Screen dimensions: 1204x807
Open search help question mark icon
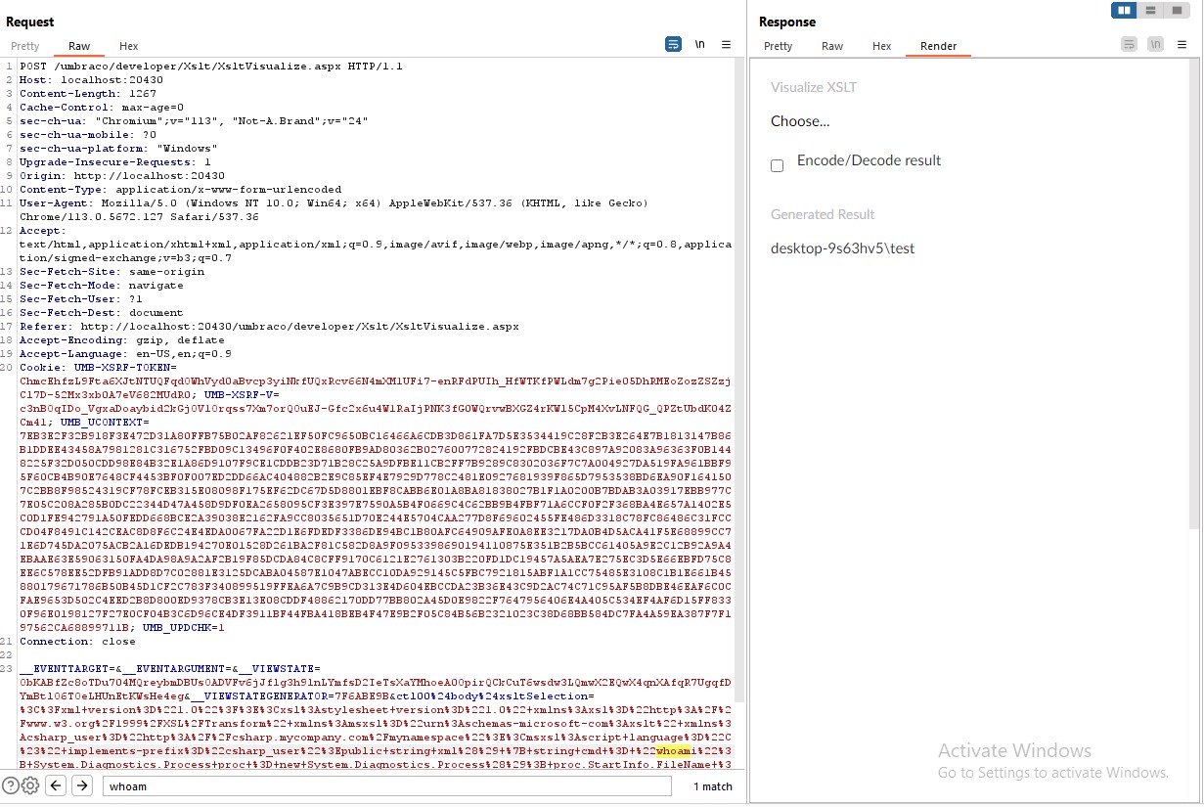[x=11, y=785]
